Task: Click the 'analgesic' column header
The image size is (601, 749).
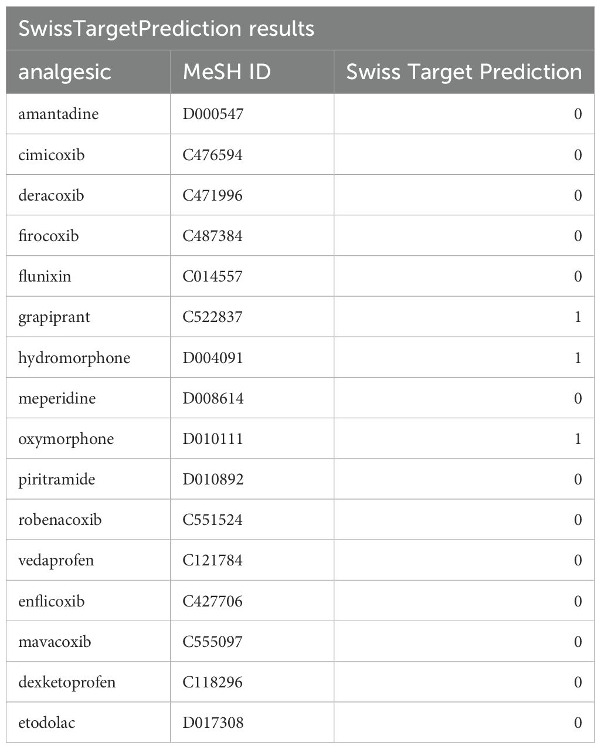Action: [x=64, y=72]
